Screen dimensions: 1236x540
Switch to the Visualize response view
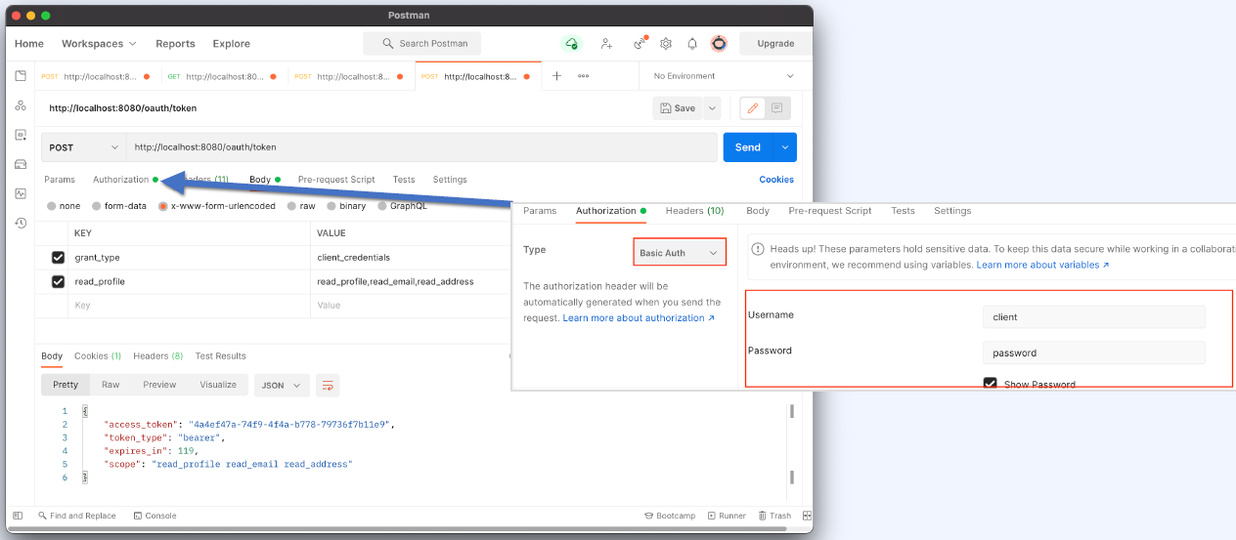pyautogui.click(x=218, y=385)
